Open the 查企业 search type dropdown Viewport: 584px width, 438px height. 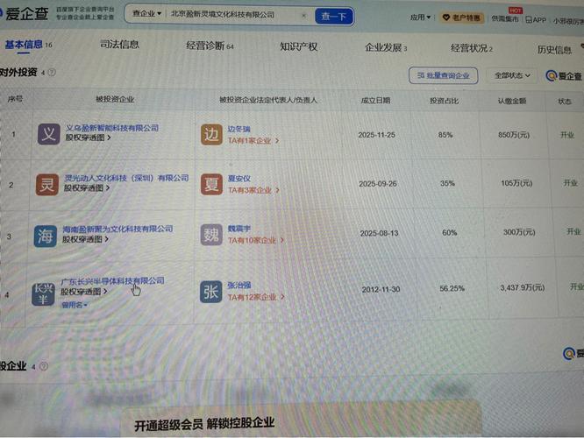146,14
